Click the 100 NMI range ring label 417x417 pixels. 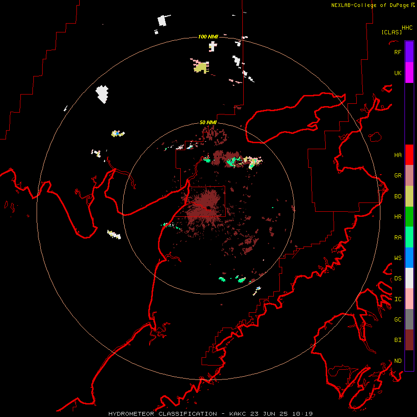click(208, 37)
